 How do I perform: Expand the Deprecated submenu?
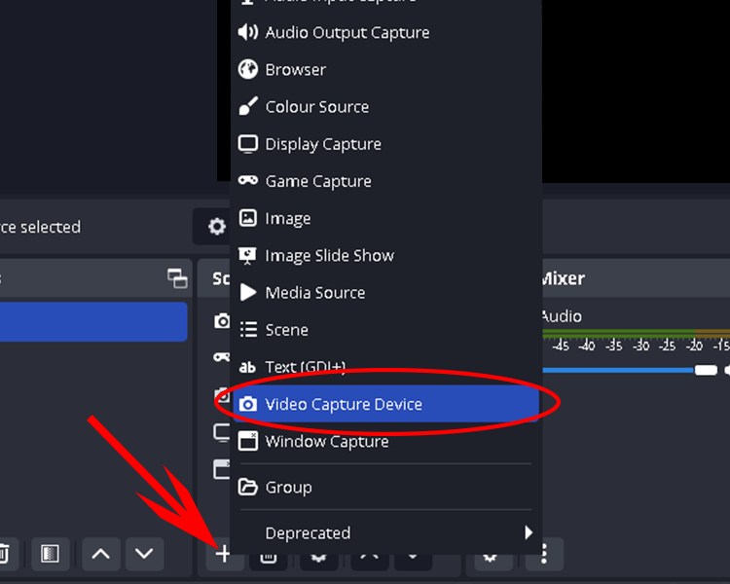[x=385, y=532]
